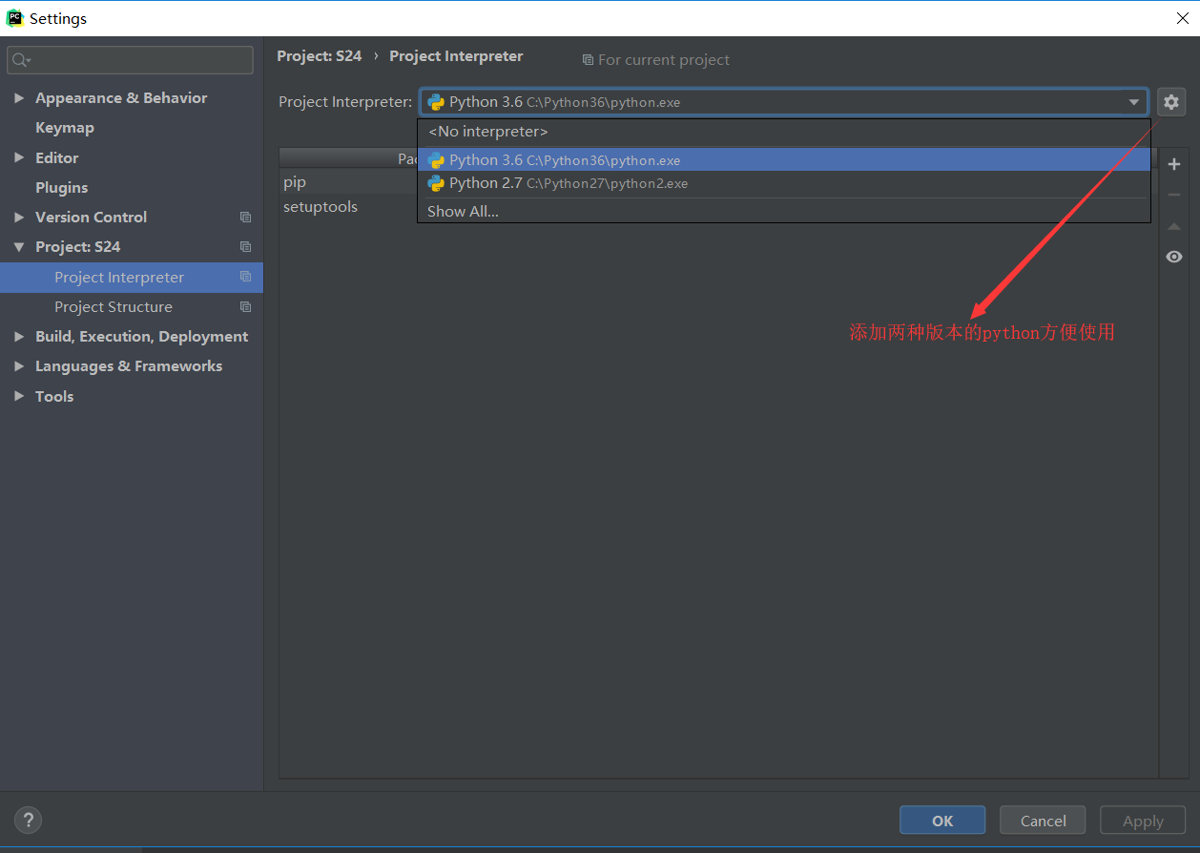Click the For current project text

[x=664, y=60]
